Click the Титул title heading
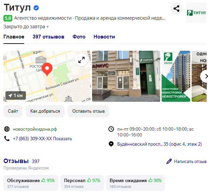 tap(17, 7)
